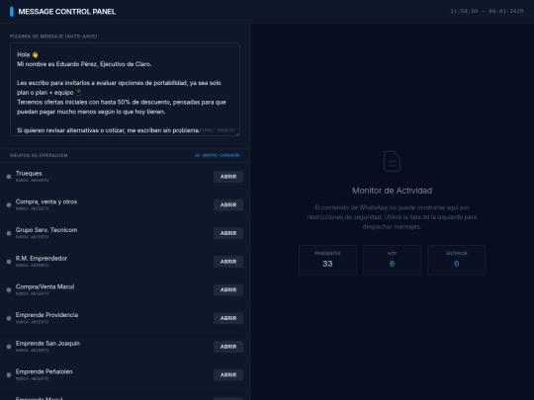Viewport: 534px width, 400px height.
Task: Click the status dot for Emprende Peñalolén
Action: point(9,375)
